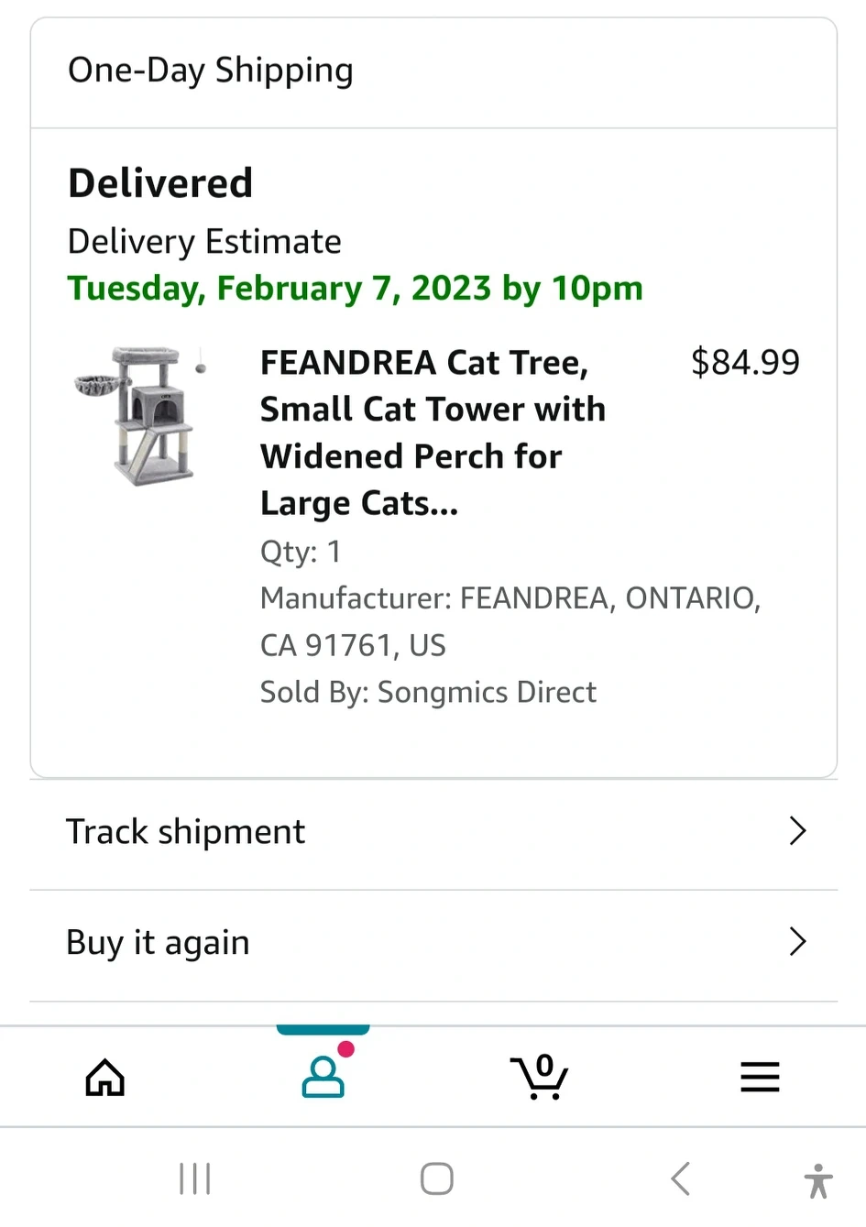The width and height of the screenshot is (866, 1227).
Task: Open accessibility shortcut icon
Action: click(x=818, y=1180)
